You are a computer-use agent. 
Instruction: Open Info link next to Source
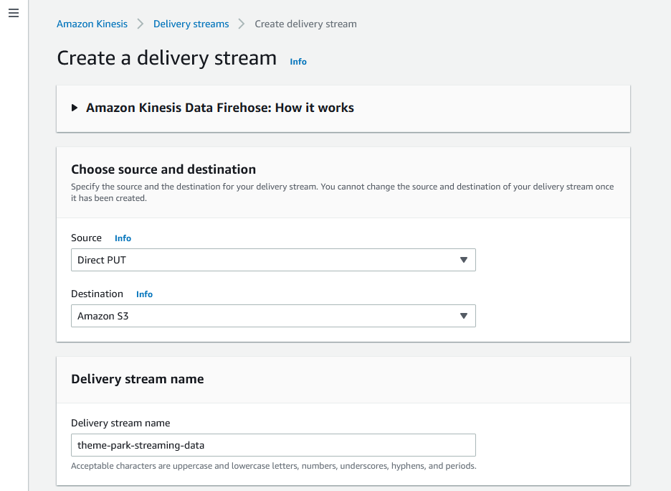[x=123, y=238]
